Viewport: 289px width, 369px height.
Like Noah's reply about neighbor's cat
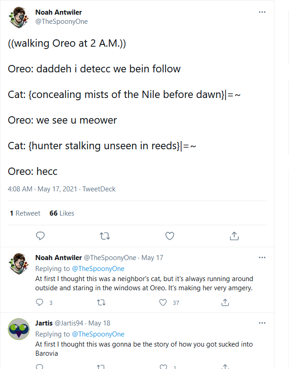[163, 303]
